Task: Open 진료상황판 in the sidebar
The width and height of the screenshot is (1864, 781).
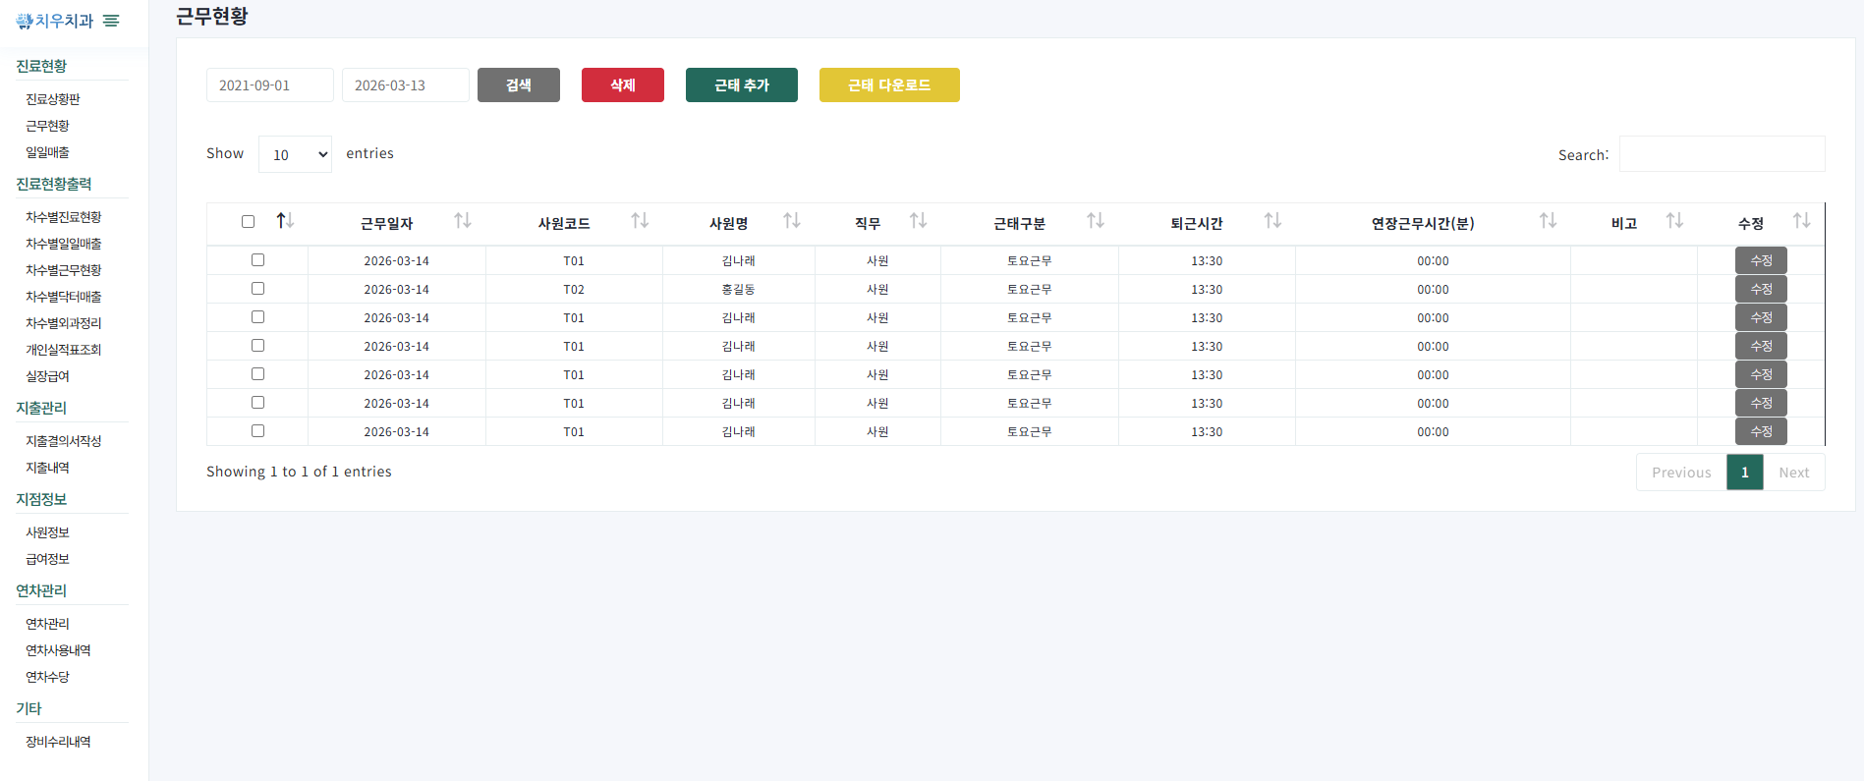Action: pos(53,99)
